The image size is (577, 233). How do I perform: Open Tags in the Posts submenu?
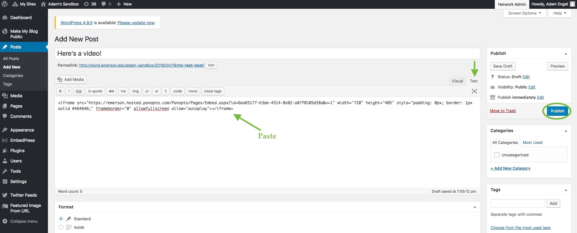7,84
